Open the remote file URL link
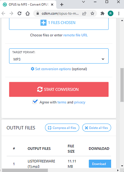124x172 pixels. coord(76,35)
